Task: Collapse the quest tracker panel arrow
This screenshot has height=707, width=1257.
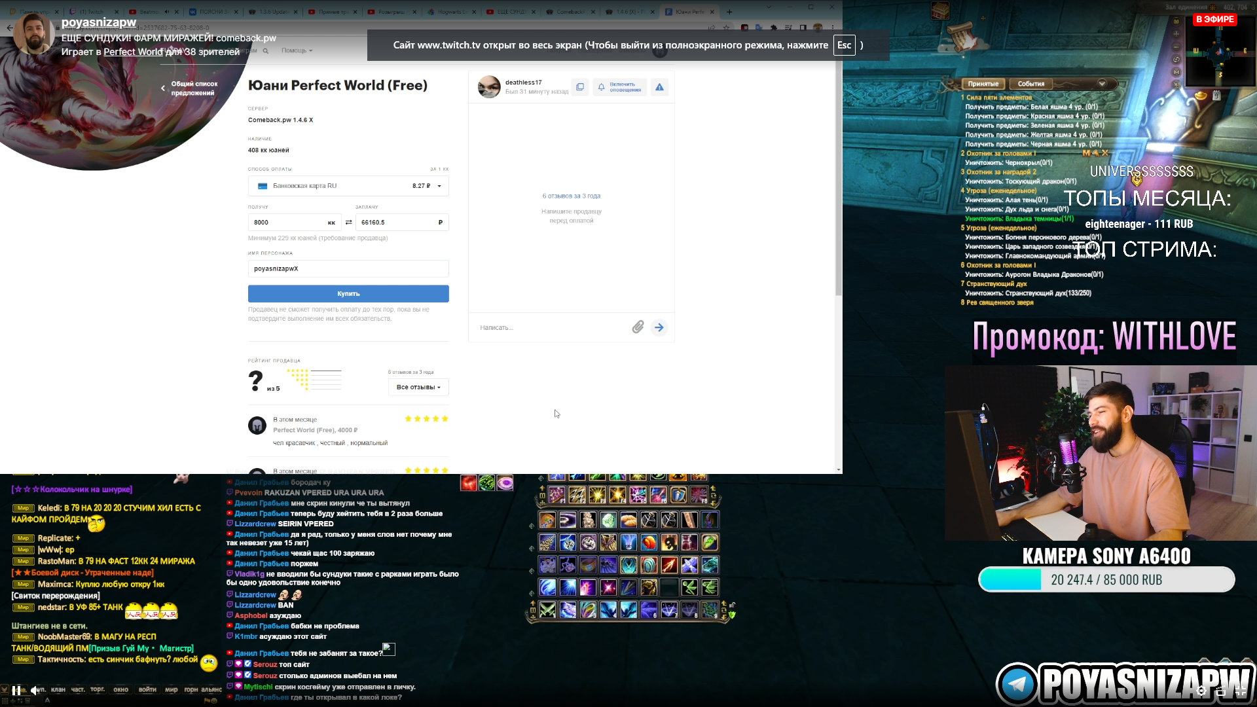Action: [1103, 83]
